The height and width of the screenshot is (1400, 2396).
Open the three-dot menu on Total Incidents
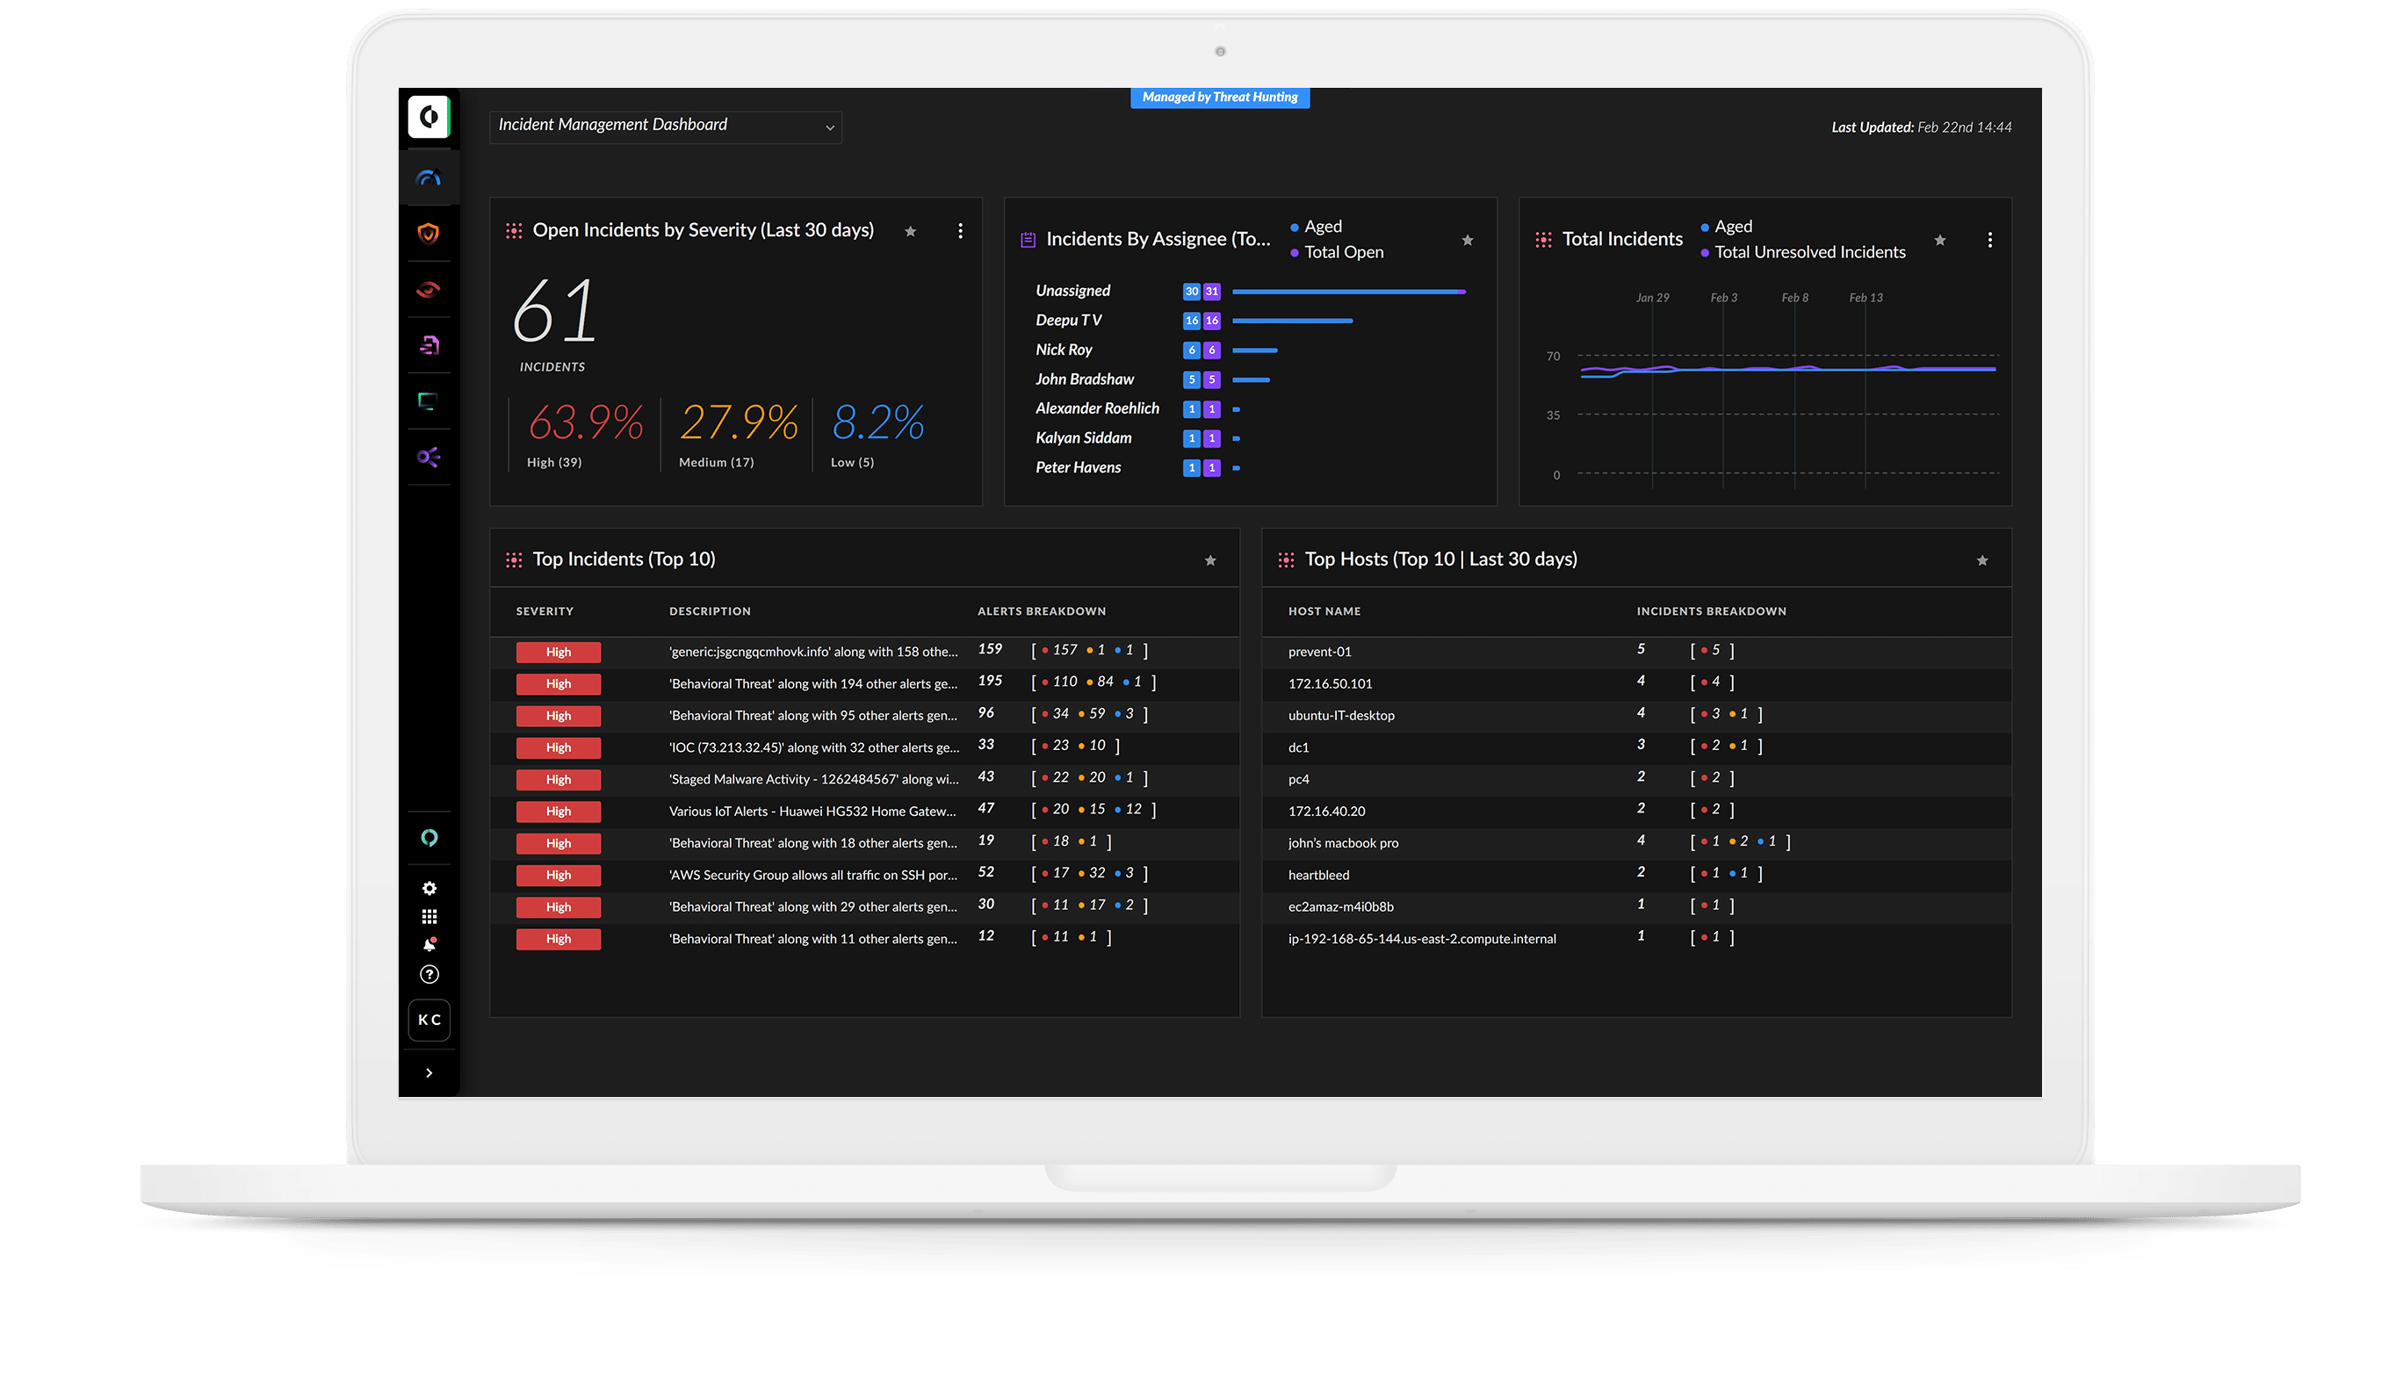[x=1989, y=241]
